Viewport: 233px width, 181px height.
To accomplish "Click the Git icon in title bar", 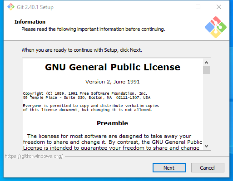I will click(11, 7).
